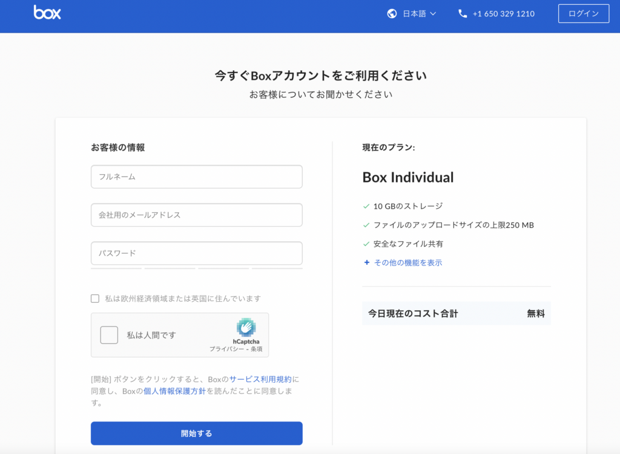Viewport: 620px width, 454px height.
Task: Click checkmark next to upload size limit
Action: tap(366, 225)
